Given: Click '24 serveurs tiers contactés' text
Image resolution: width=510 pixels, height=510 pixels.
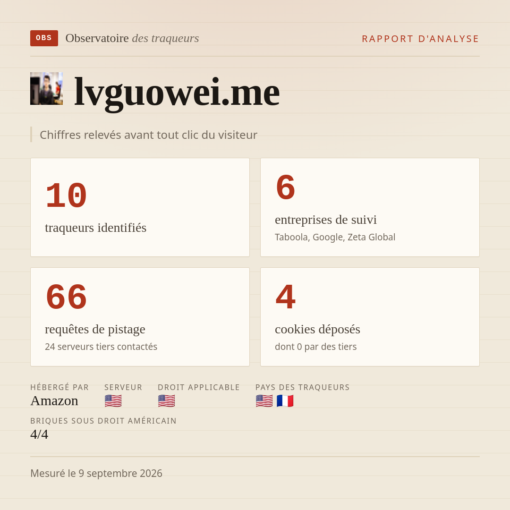Looking at the screenshot, I should point(101,347).
